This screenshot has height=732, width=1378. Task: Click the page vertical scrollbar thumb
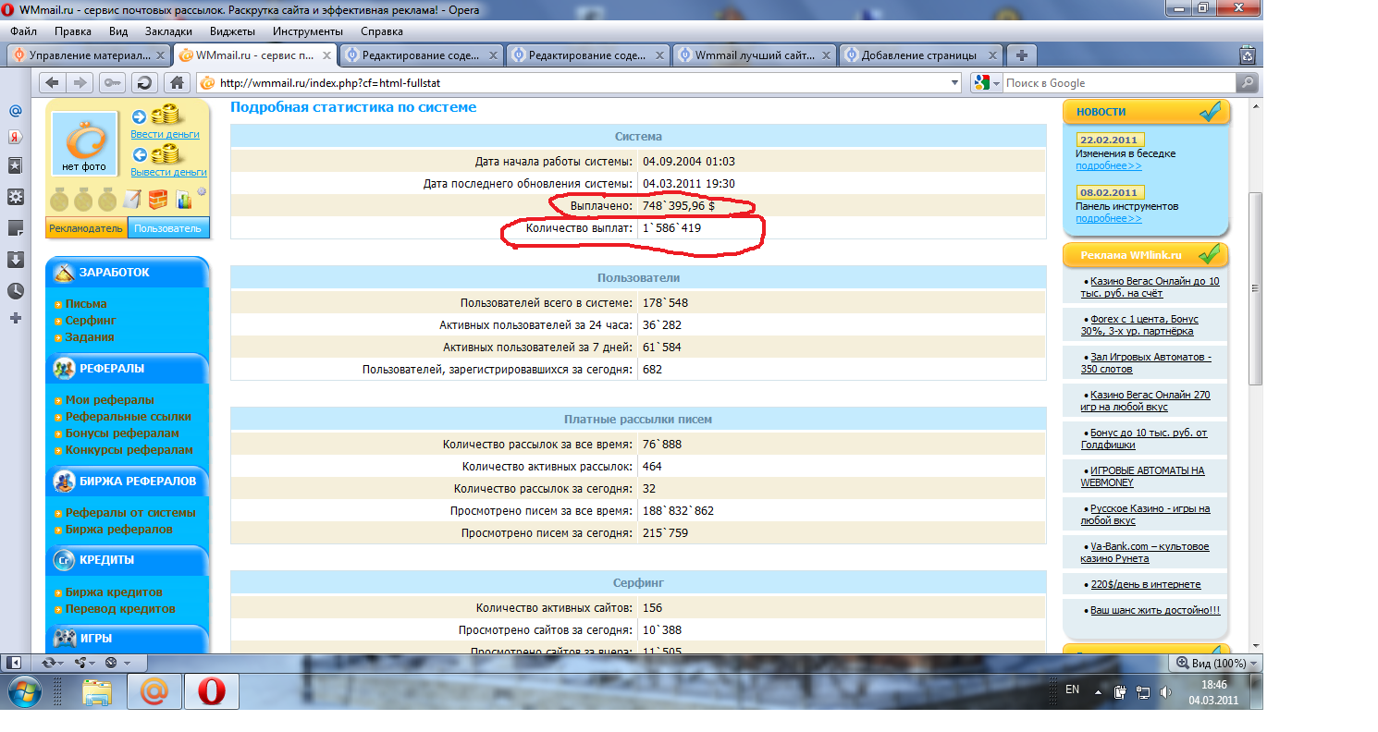tap(1256, 288)
